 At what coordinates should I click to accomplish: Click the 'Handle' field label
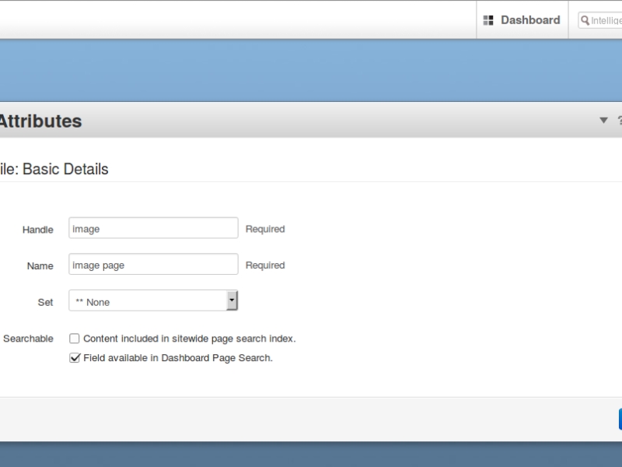coord(37,230)
